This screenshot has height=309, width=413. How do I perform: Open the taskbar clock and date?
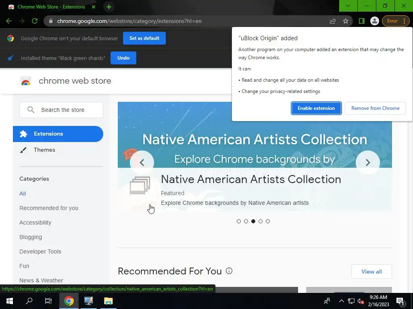pyautogui.click(x=378, y=301)
